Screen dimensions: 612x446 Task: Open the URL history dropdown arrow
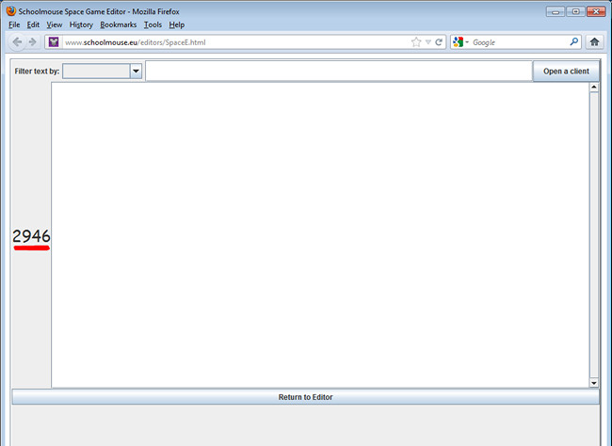click(x=427, y=42)
